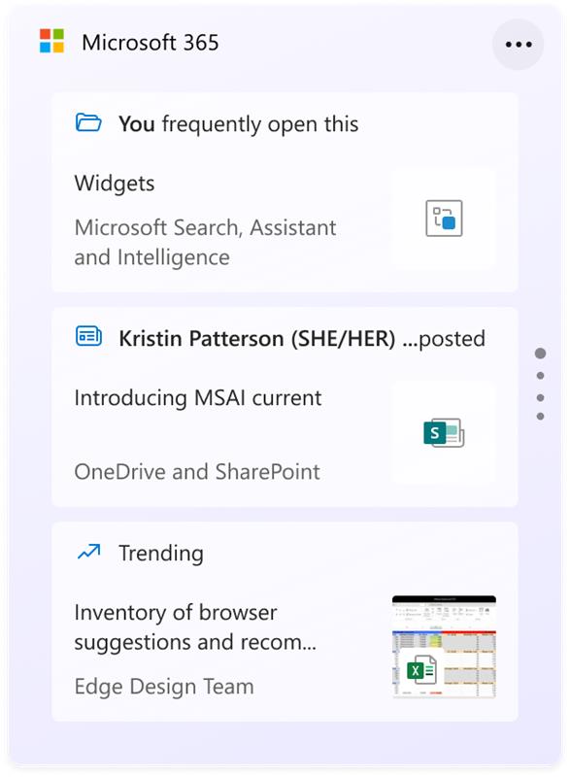
Task: Click Kristin Patterson (SHE/HER) posted header
Action: pyautogui.click(x=302, y=339)
